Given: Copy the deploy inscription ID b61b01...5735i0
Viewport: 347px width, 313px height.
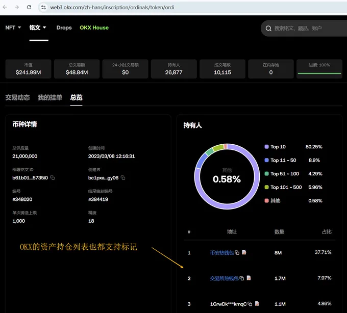Looking at the screenshot, I should click(53, 178).
